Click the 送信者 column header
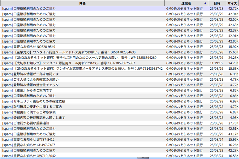This screenshot has height=159, width=239. click(186, 3)
